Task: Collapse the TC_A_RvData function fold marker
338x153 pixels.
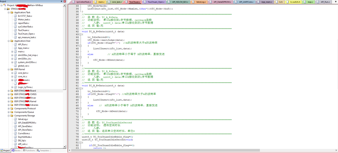Action: tap(81, 34)
